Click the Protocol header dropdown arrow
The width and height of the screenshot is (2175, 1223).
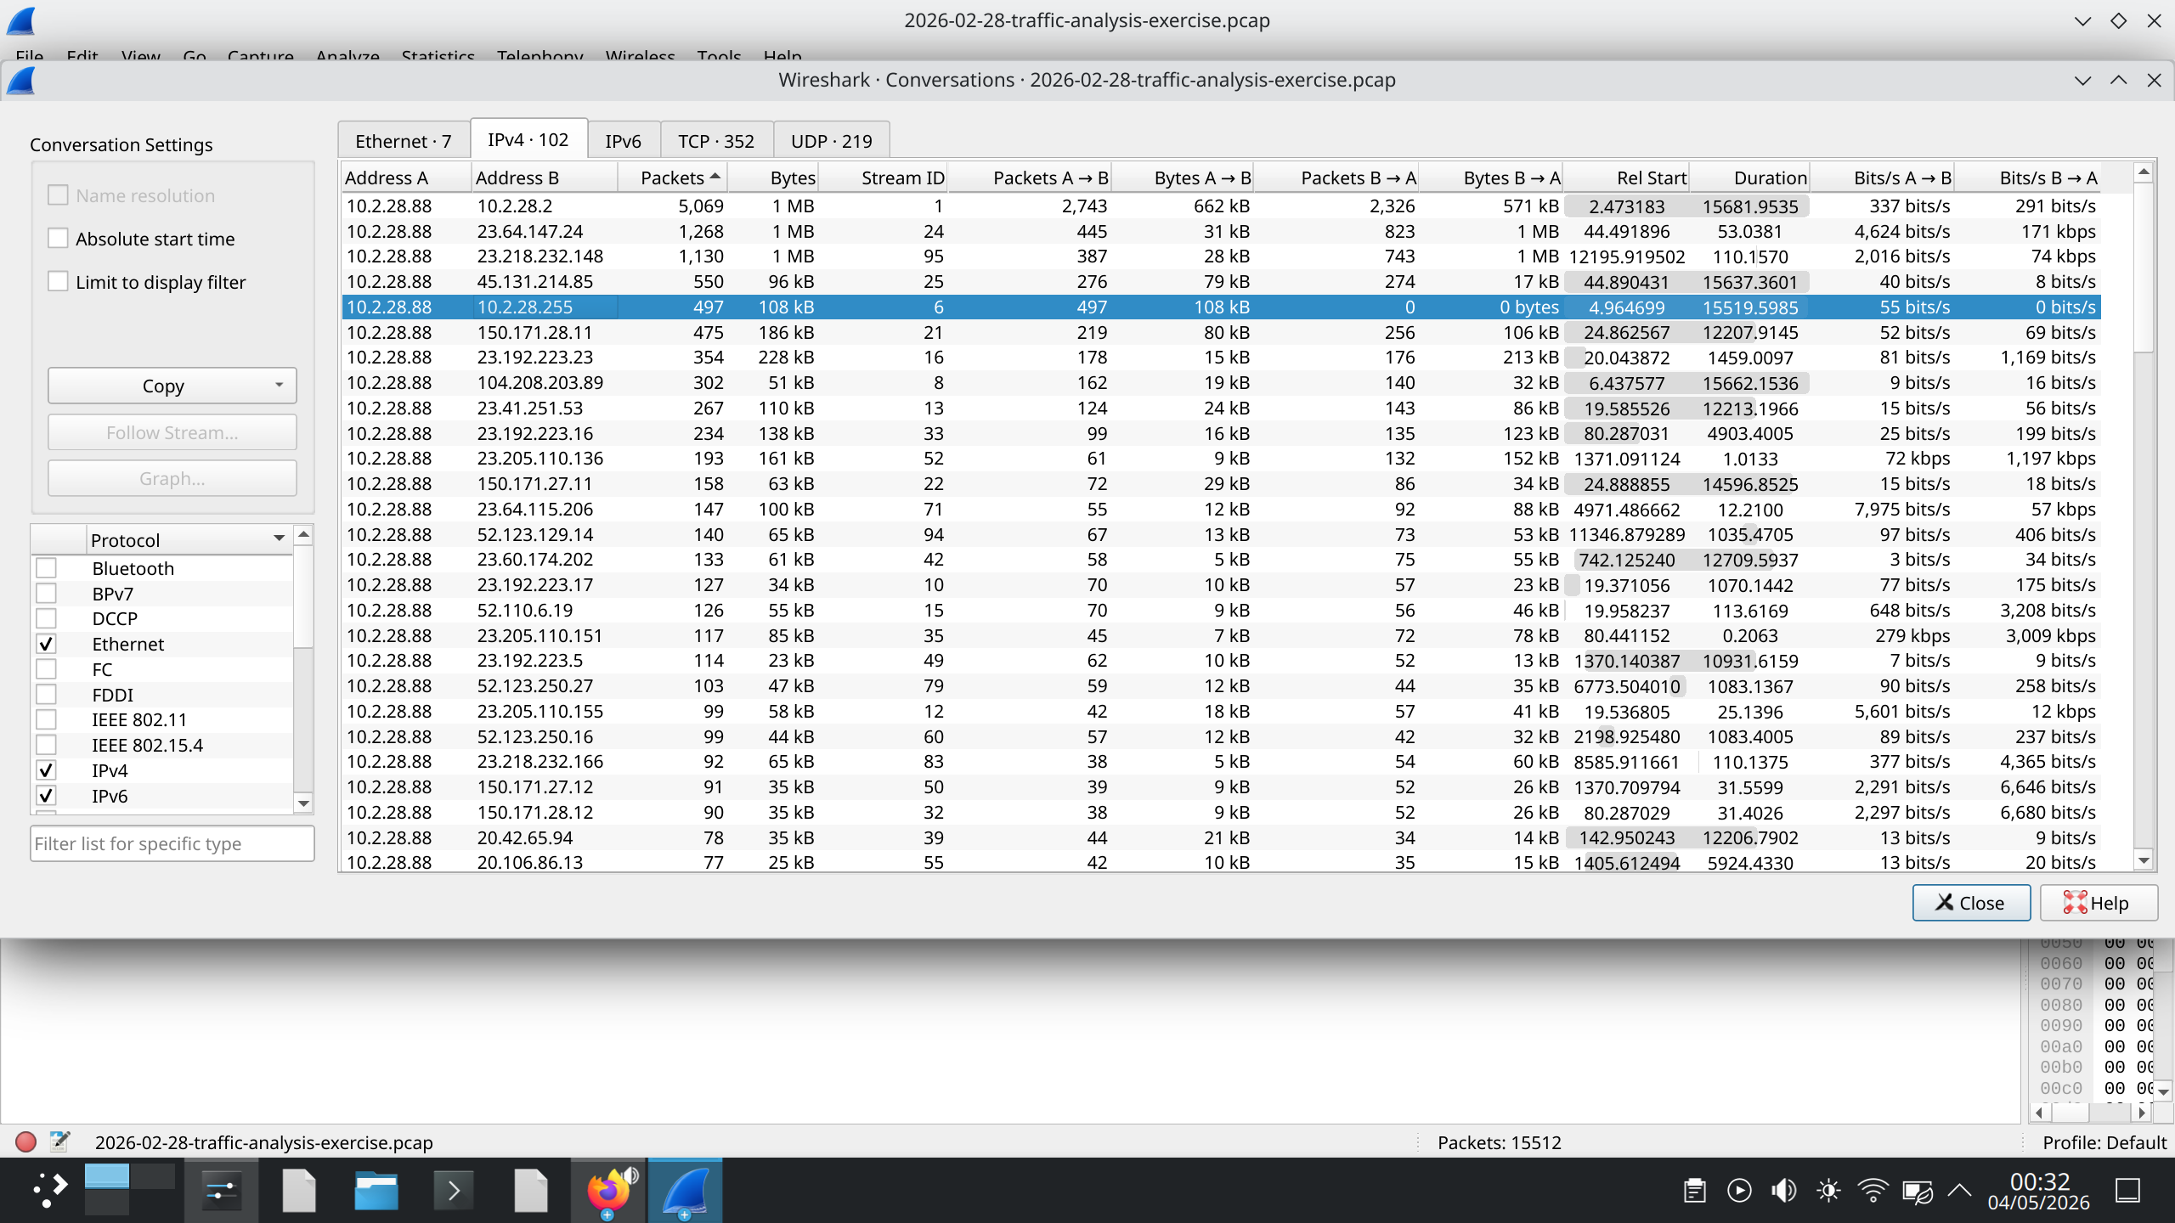(x=279, y=538)
